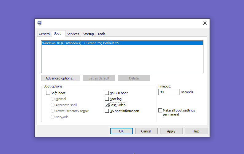Confirm with the OK button
Viewport: 244px width, 154px height.
tap(121, 131)
